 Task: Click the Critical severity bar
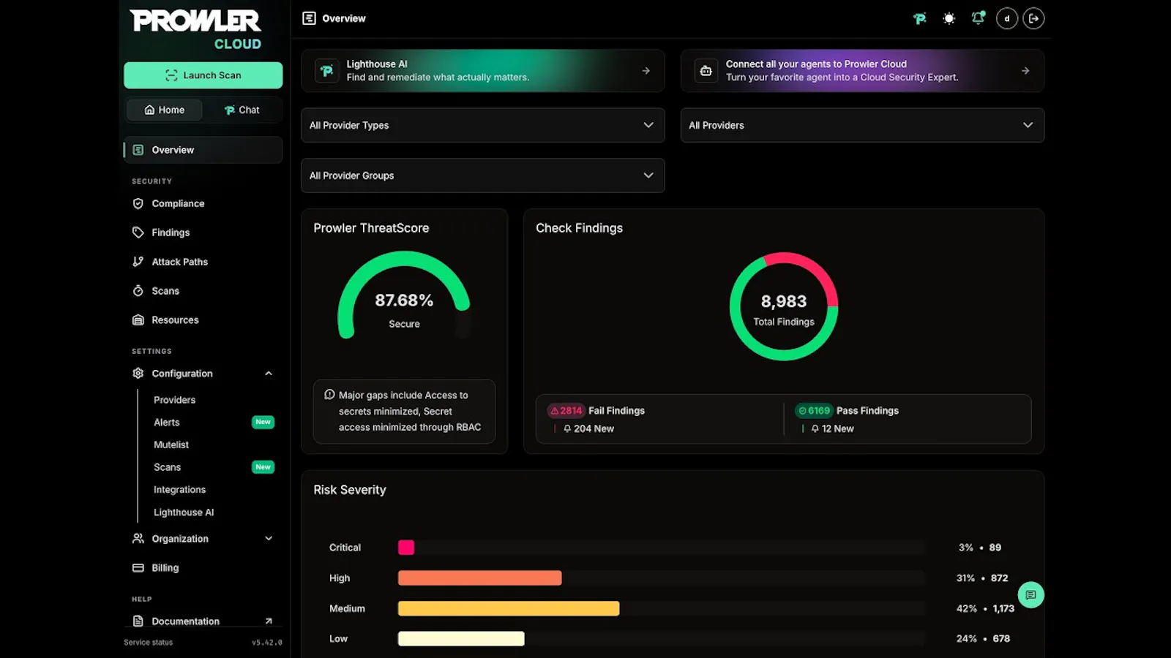(406, 548)
